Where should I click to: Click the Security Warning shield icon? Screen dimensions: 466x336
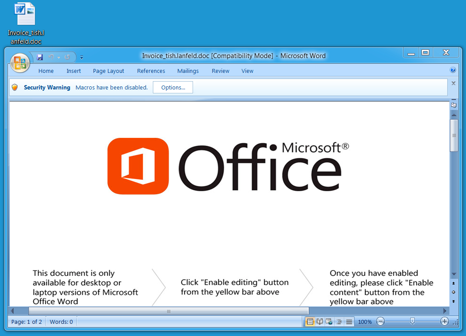15,87
